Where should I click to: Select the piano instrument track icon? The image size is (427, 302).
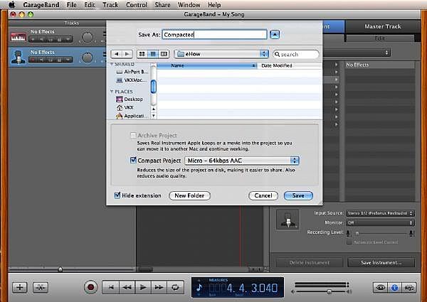pyautogui.click(x=19, y=37)
